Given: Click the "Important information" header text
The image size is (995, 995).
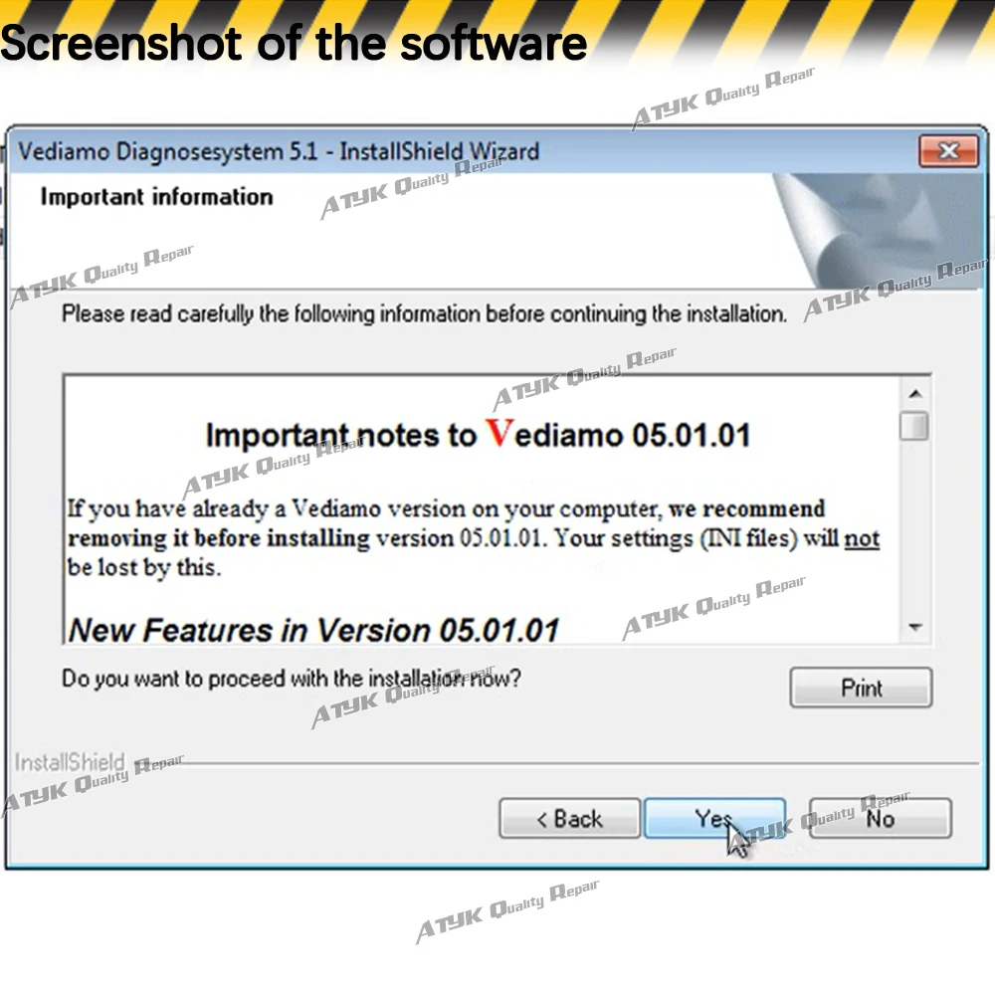Looking at the screenshot, I should pyautogui.click(x=157, y=197).
